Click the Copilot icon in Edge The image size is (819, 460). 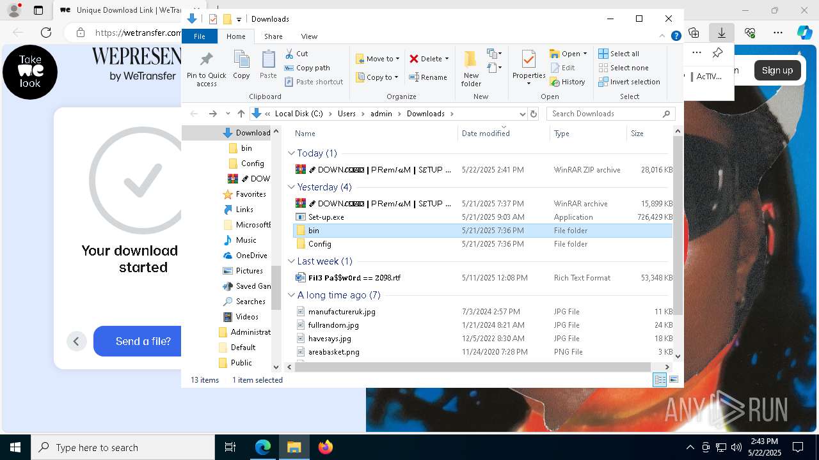[x=804, y=33]
